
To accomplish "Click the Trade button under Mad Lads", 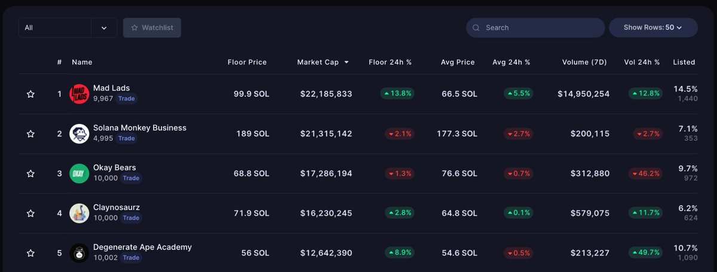I will (x=126, y=98).
